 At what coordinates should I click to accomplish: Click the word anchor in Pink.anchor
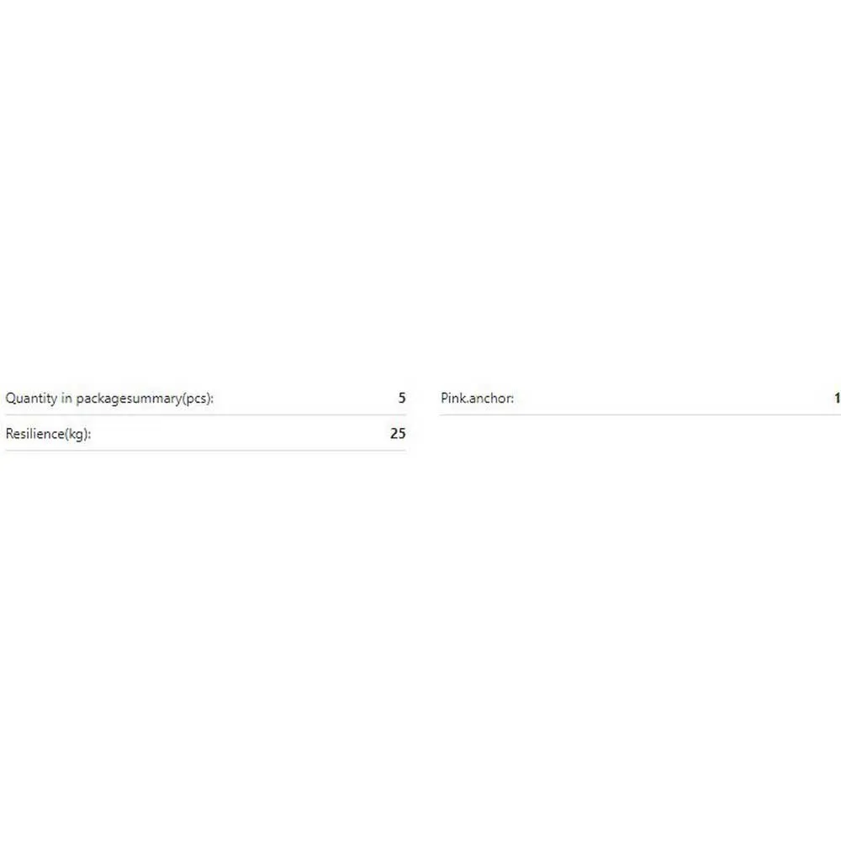(489, 398)
